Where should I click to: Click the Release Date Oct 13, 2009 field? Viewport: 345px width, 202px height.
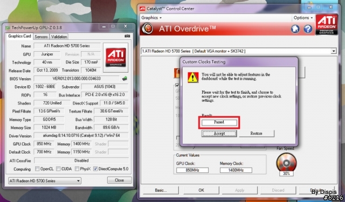[47, 71]
